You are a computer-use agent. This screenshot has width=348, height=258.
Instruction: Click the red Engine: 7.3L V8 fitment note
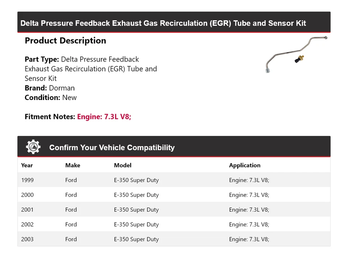point(104,117)
